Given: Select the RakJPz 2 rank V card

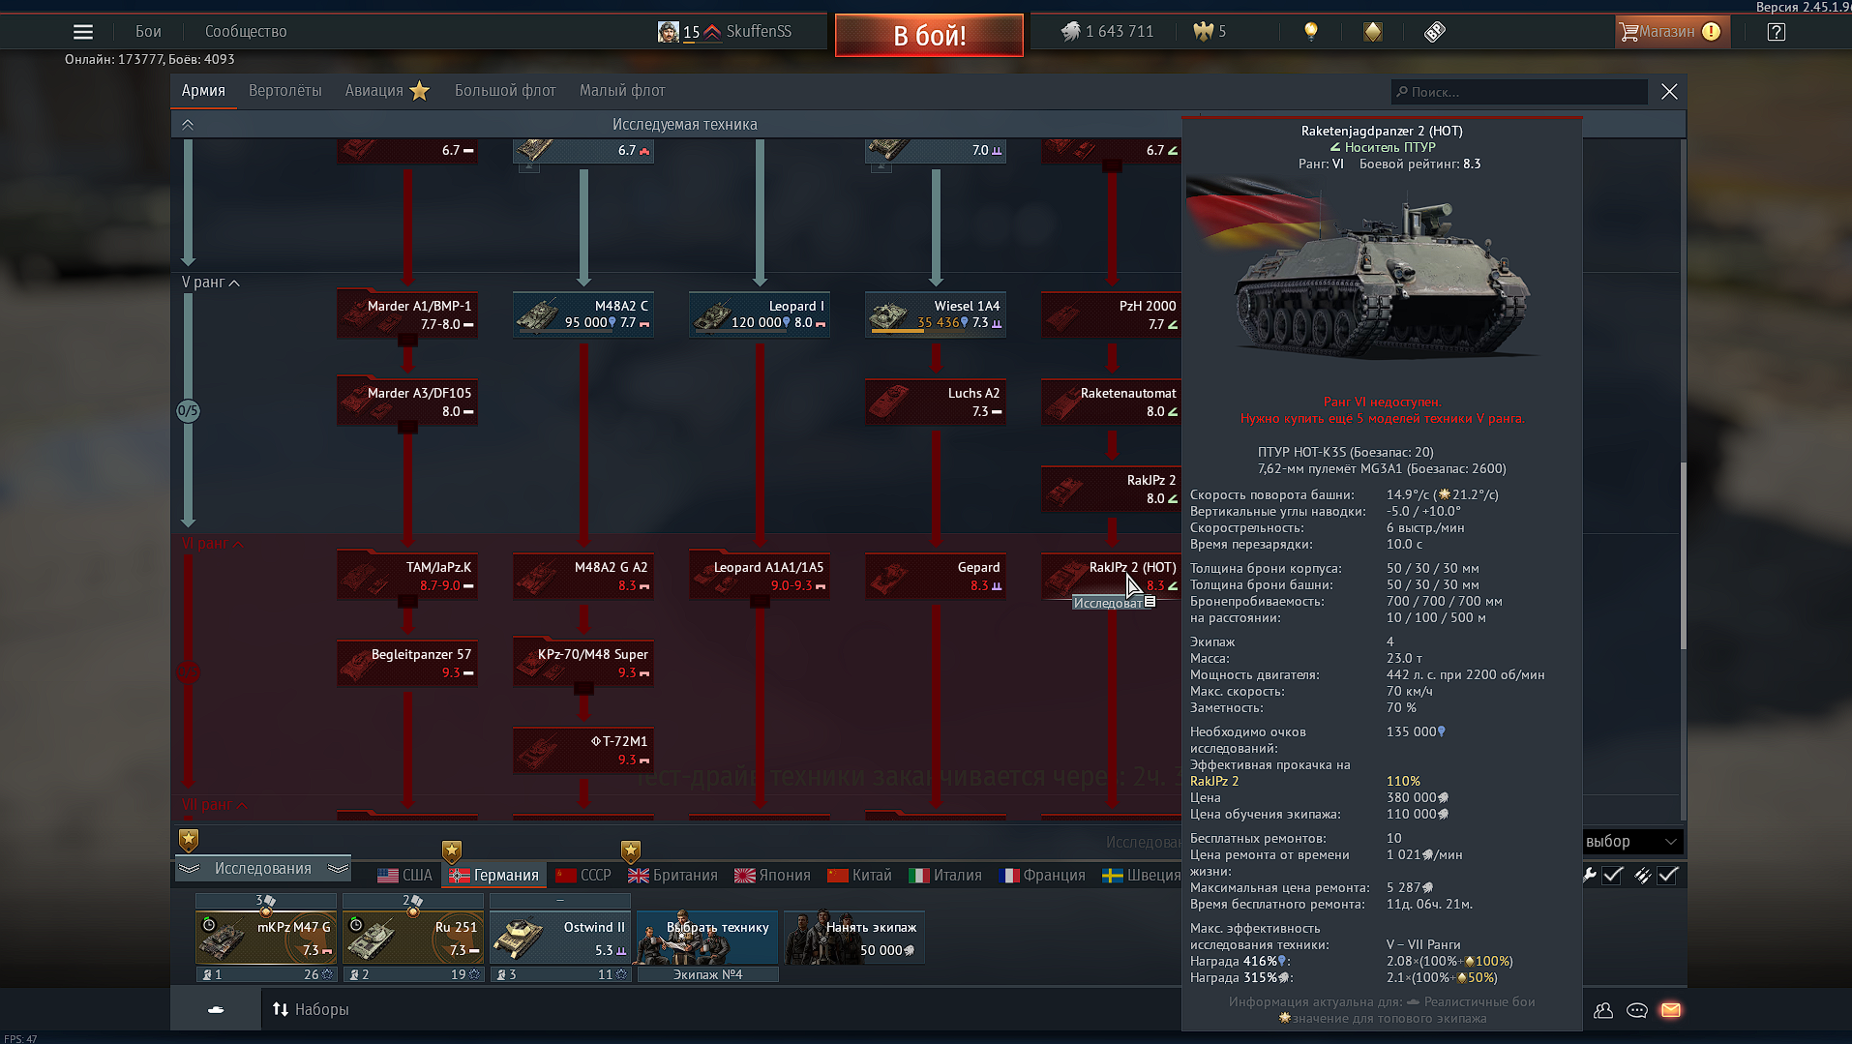Looking at the screenshot, I should tap(1112, 489).
